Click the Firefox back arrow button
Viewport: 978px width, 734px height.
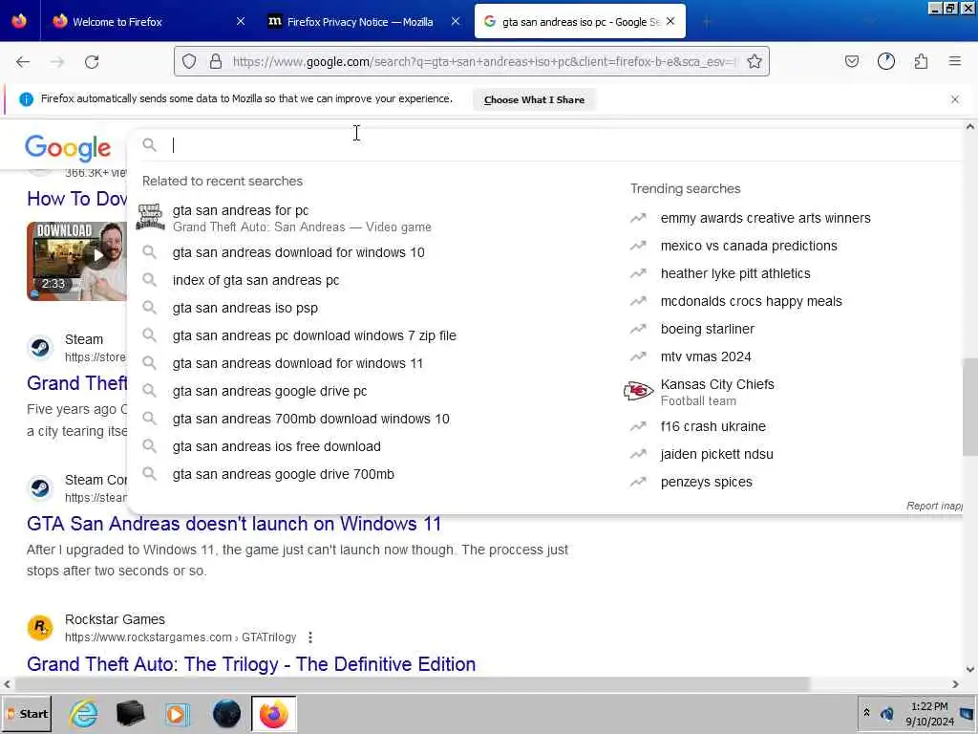click(23, 62)
